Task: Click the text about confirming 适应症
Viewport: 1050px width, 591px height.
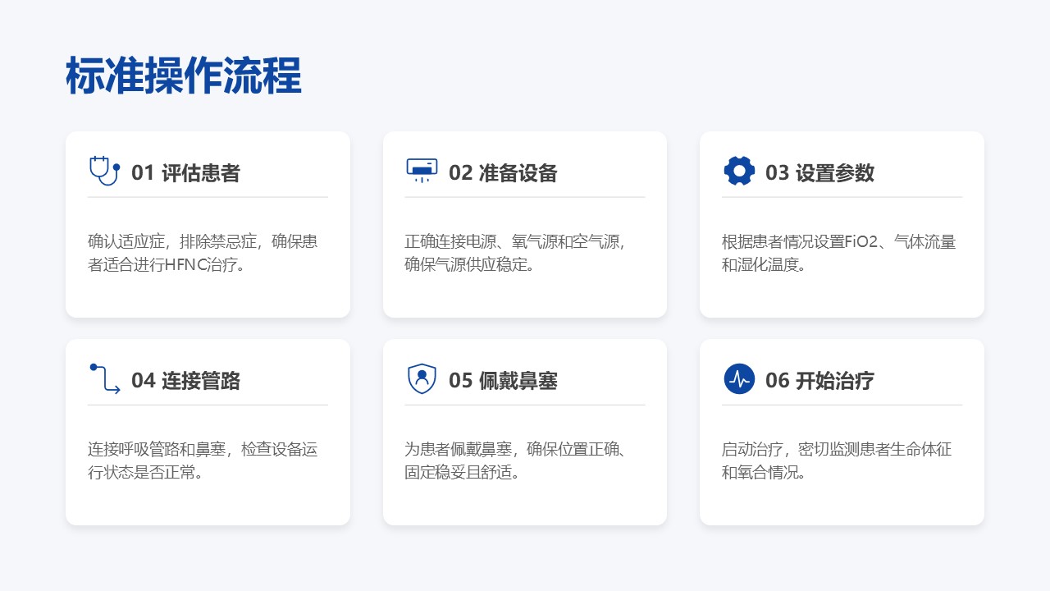Action: (203, 254)
